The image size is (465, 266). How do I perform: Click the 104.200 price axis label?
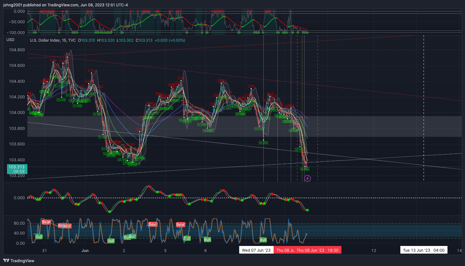pos(17,97)
